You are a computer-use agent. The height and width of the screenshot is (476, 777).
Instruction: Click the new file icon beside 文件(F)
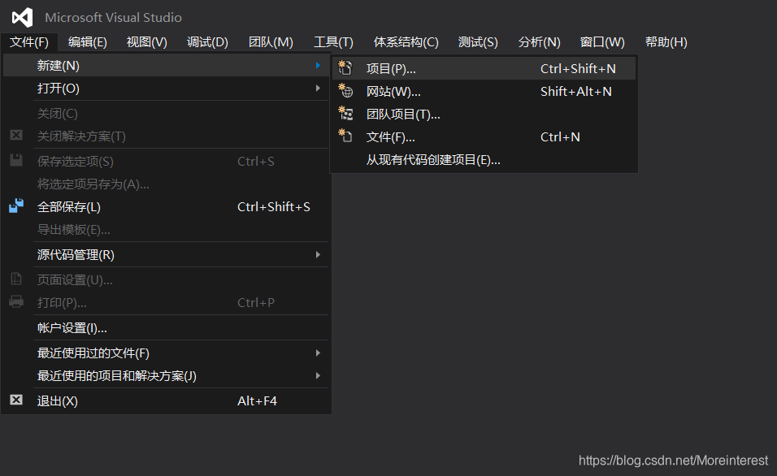[x=345, y=135]
